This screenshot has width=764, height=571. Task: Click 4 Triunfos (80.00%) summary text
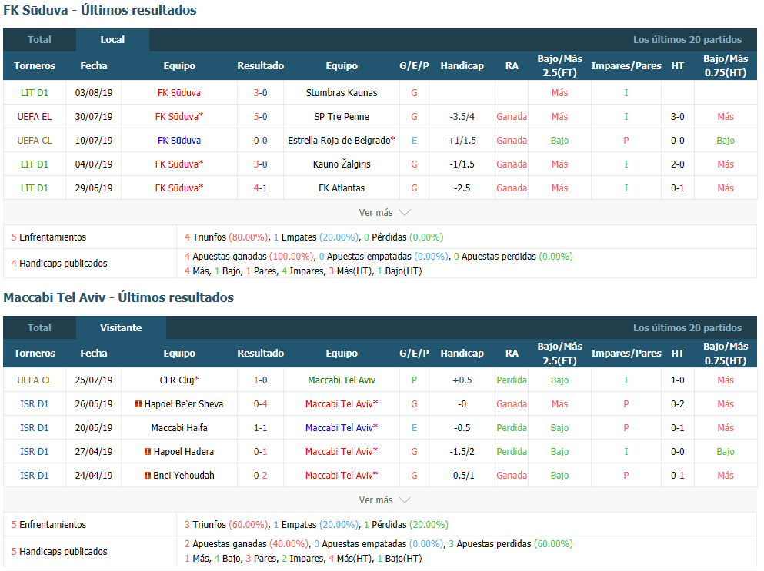[226, 237]
